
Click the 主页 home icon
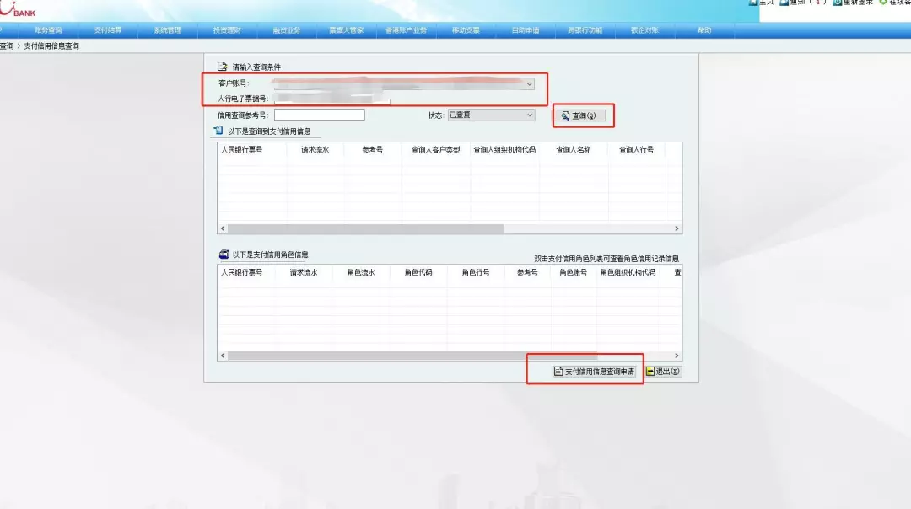752,3
